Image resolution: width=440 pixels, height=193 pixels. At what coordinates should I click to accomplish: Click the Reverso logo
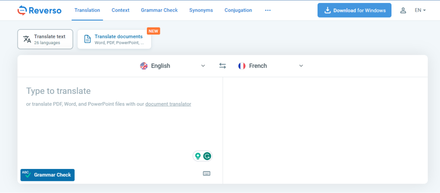(x=39, y=10)
